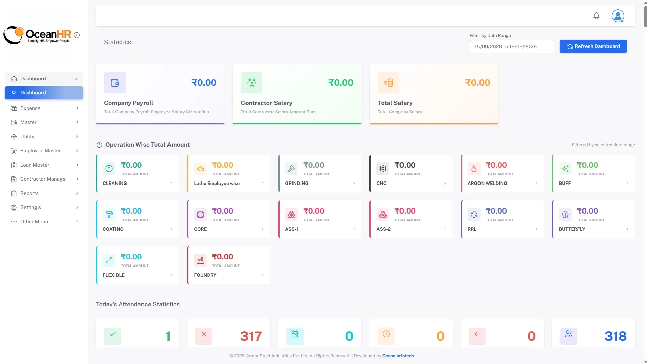Click the ASS-1 cubes icon
The image size is (648, 364).
[291, 214]
